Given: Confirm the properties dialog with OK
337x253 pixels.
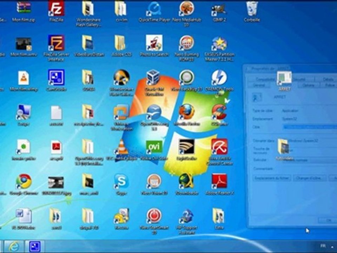Looking at the screenshot, I should [x=328, y=221].
